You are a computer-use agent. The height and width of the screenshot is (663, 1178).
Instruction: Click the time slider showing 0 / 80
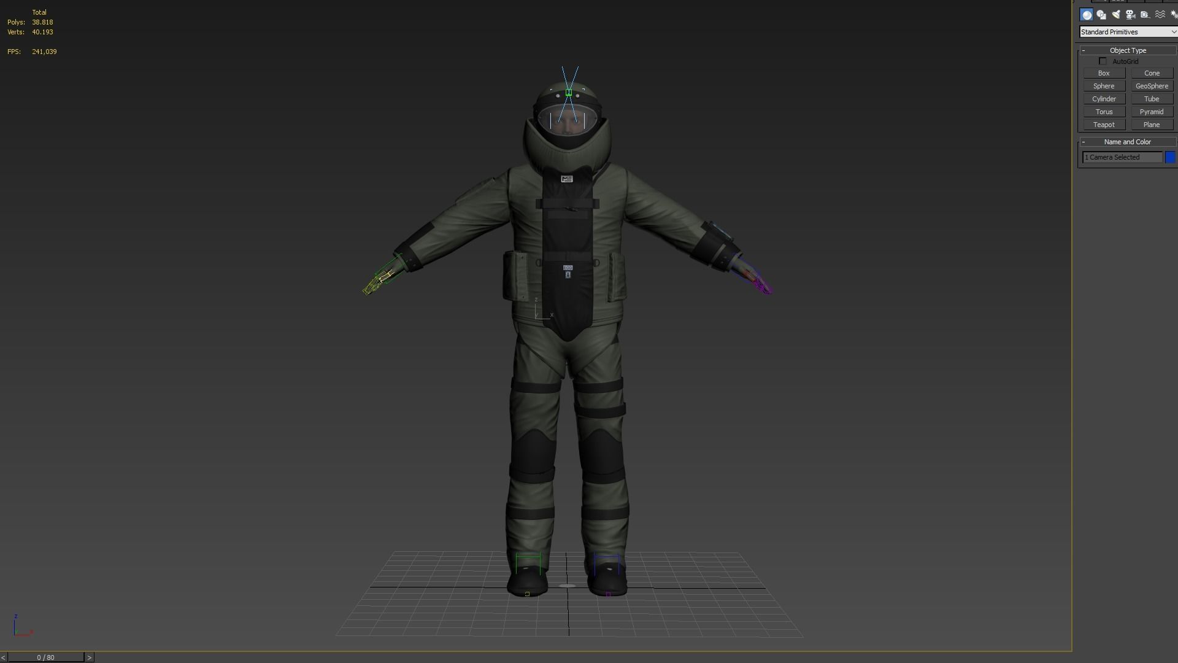point(46,657)
